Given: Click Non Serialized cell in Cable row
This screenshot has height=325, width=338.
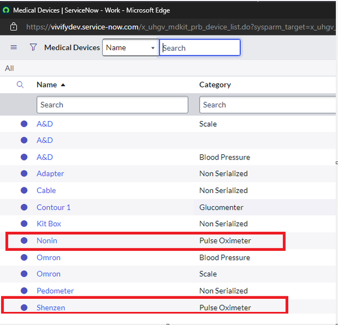Looking at the screenshot, I should point(223,190).
